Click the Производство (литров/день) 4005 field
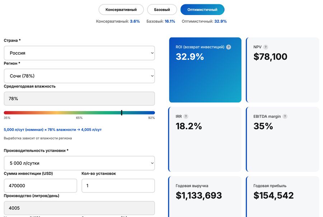Image resolution: width=323 pixels, height=217 pixels. pyautogui.click(x=79, y=208)
